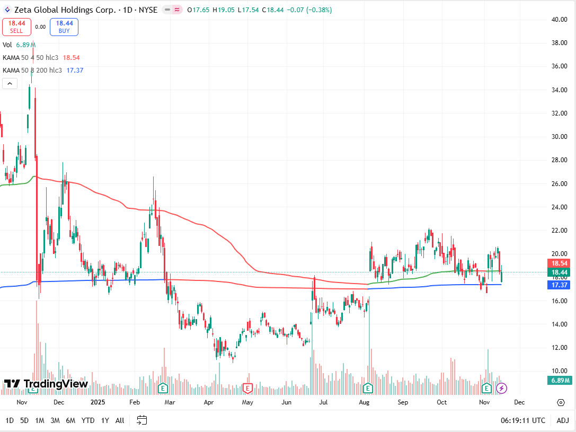Click the Dec label at the axis right end
The width and height of the screenshot is (576, 432).
pos(519,402)
